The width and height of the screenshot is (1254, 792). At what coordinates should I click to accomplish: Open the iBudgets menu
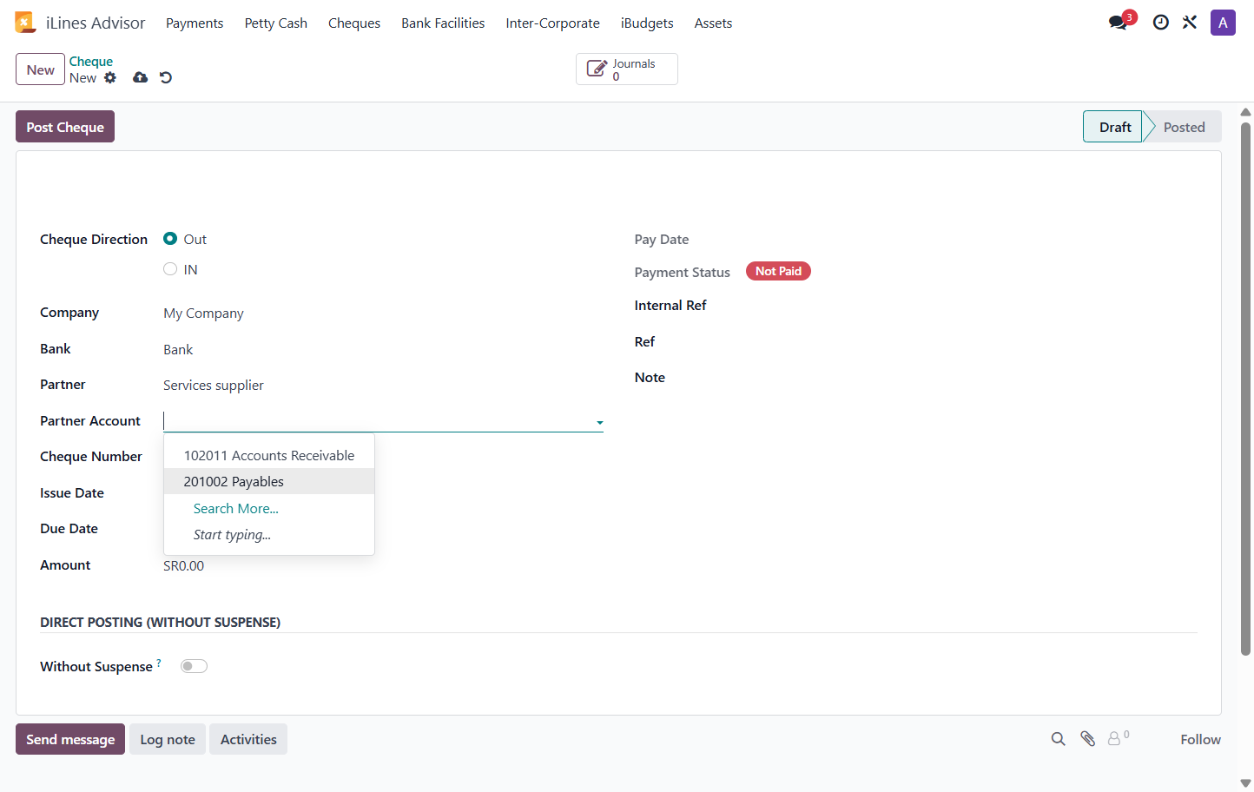[x=647, y=23]
